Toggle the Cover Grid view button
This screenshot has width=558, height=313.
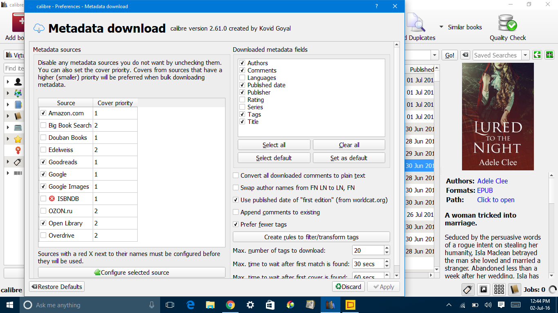pyautogui.click(x=499, y=290)
